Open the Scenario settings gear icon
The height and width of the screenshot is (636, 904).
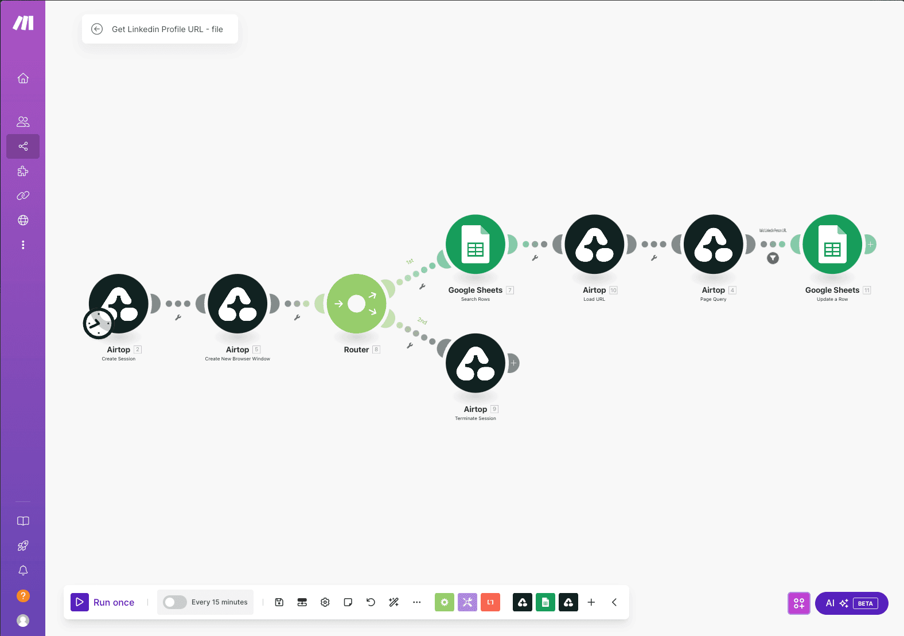tap(325, 602)
